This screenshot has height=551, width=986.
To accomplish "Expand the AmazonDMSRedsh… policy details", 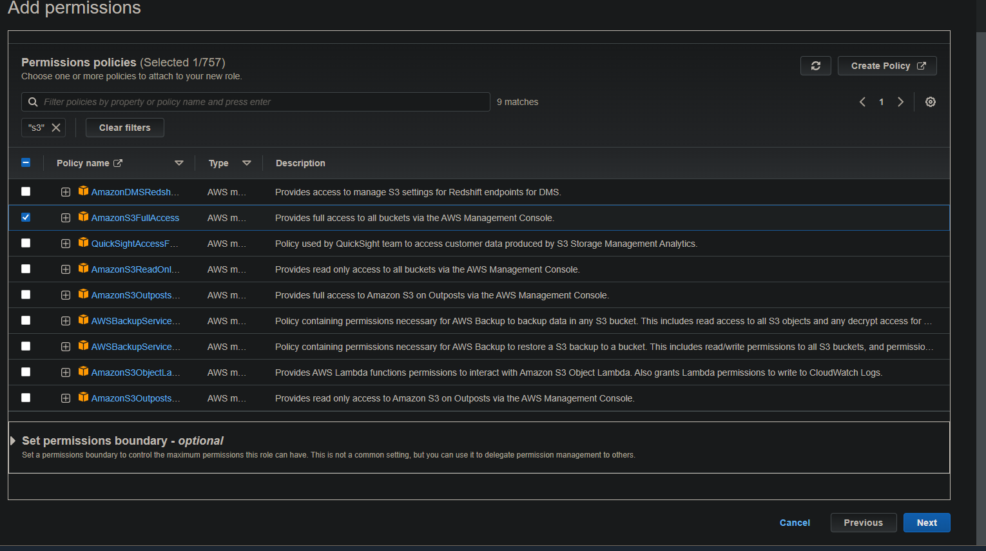I will click(x=66, y=192).
